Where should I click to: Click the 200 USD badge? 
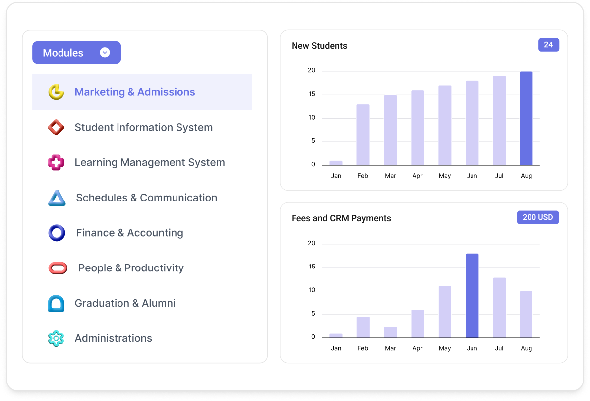(x=538, y=217)
